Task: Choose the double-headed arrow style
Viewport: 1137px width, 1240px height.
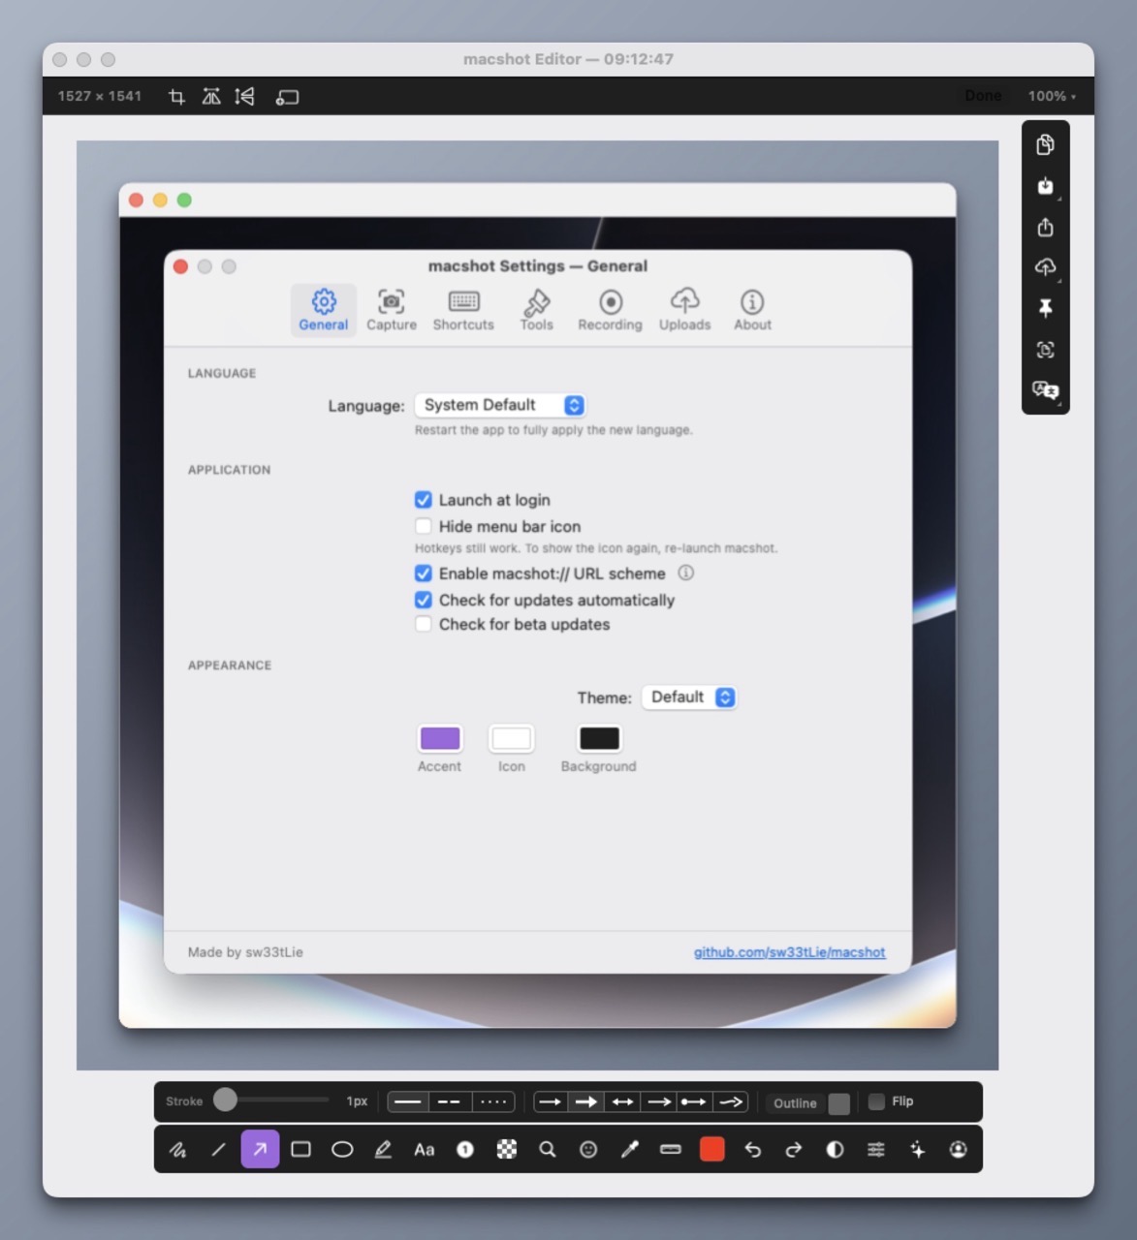Action: tap(623, 1102)
